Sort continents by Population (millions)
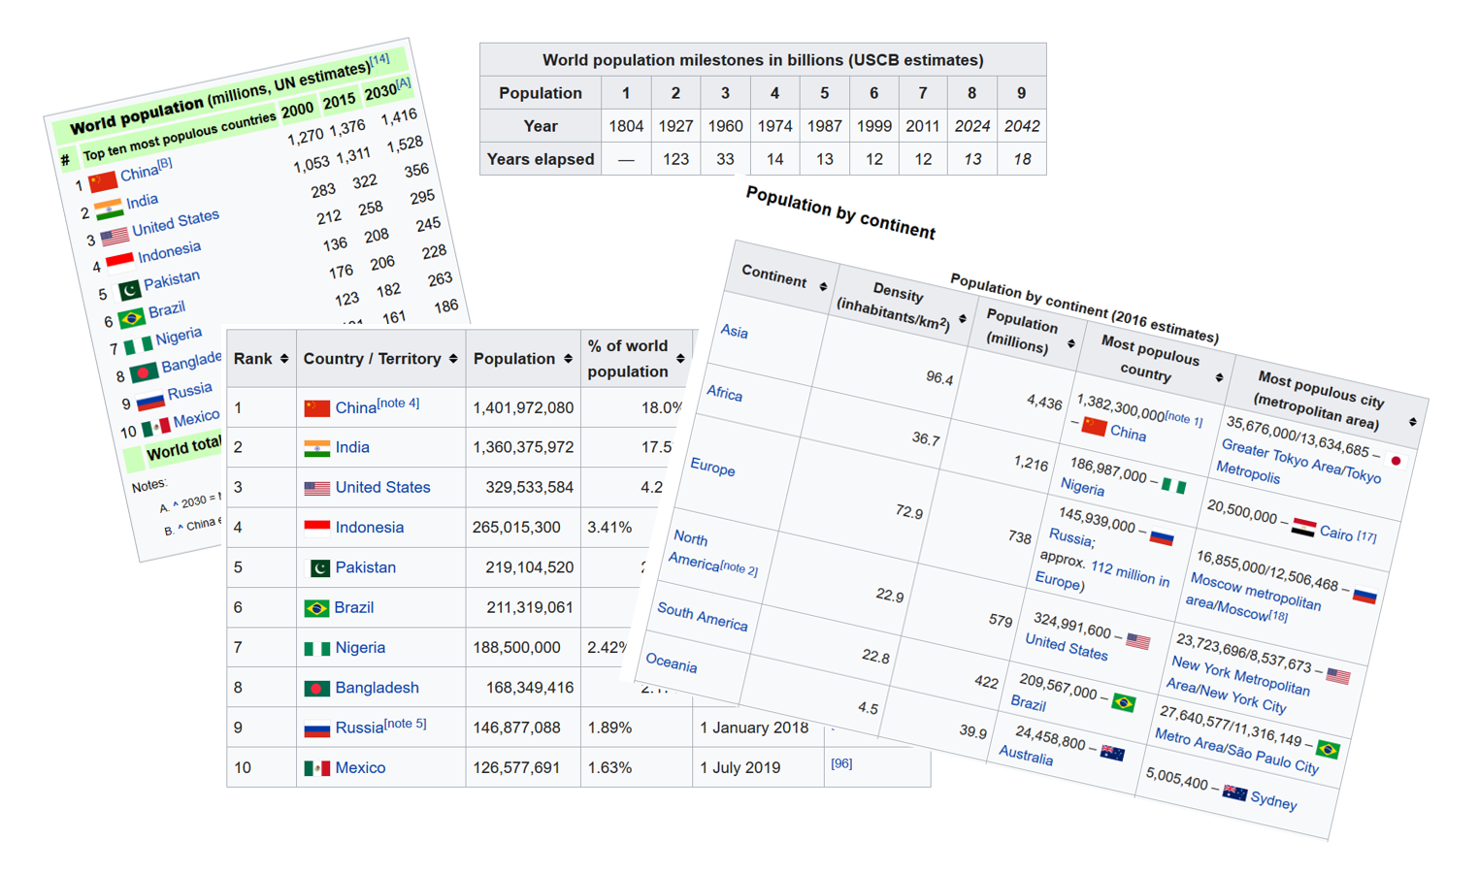This screenshot has height=873, width=1479. [x=1071, y=344]
